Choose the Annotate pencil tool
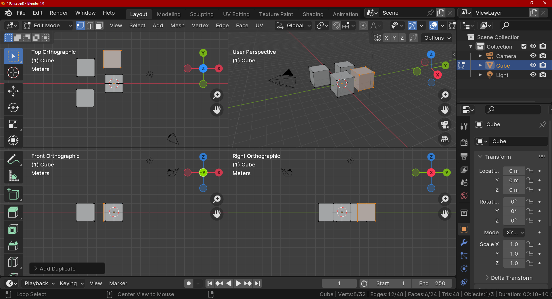552x299 pixels. 13,159
